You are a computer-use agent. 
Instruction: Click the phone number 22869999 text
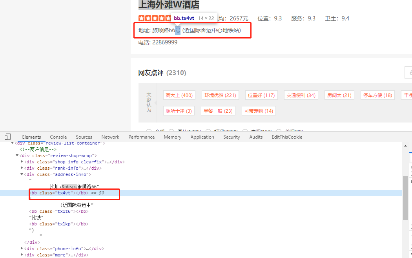click(165, 42)
